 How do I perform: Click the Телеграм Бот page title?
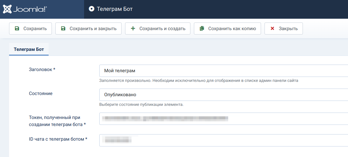point(115,9)
